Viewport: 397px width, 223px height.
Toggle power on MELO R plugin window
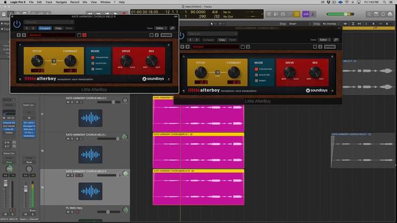click(x=17, y=24)
